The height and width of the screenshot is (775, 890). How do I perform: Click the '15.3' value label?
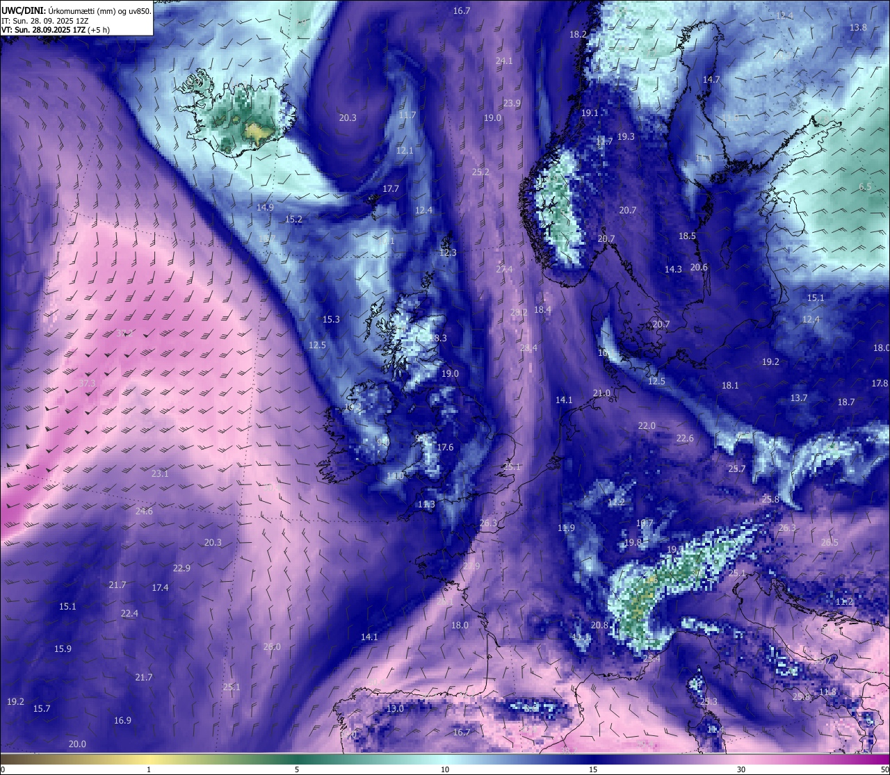331,319
